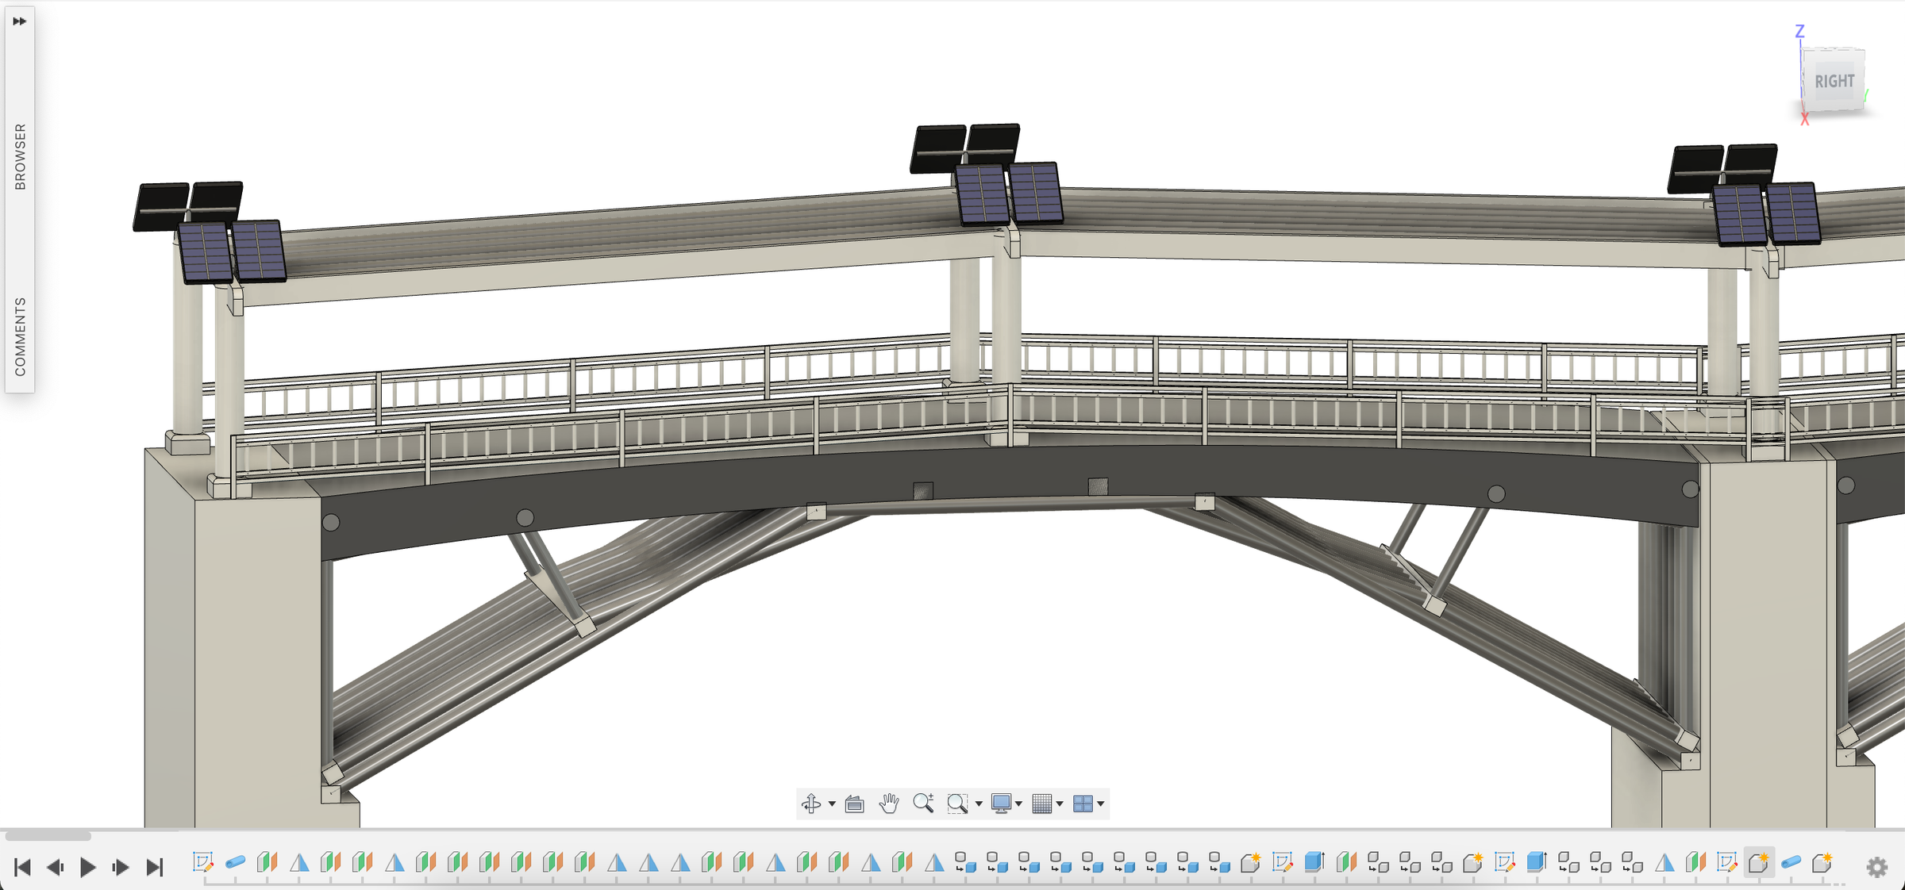Select the Zoom tool
The height and width of the screenshot is (890, 1905).
click(925, 804)
